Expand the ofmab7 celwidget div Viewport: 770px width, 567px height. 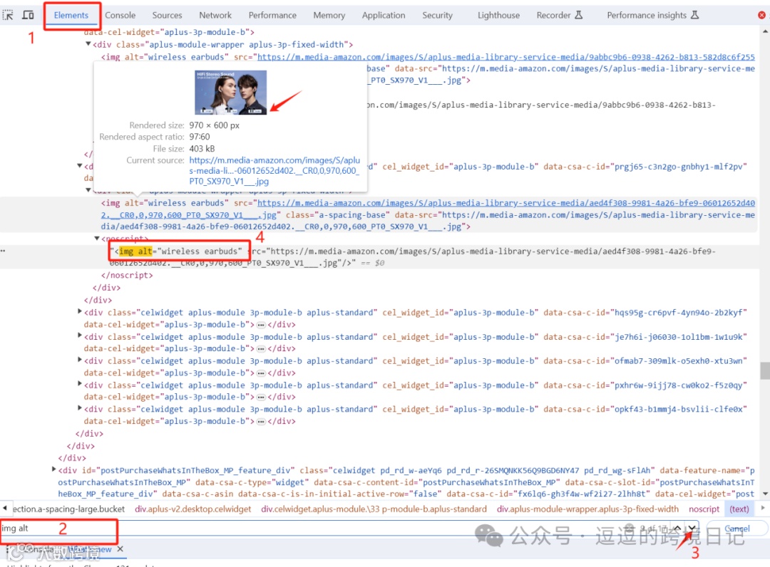80,360
